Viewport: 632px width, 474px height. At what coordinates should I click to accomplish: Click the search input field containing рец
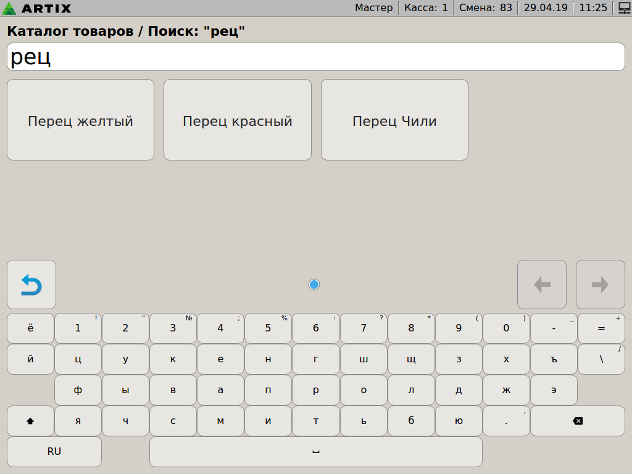(x=316, y=57)
